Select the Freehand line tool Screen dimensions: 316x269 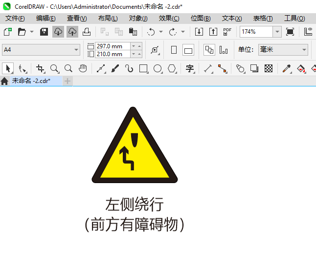101,69
